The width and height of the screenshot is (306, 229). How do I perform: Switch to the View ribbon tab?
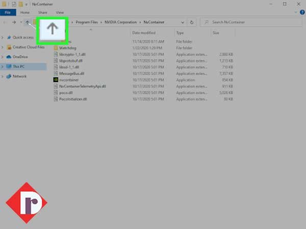pos(60,12)
